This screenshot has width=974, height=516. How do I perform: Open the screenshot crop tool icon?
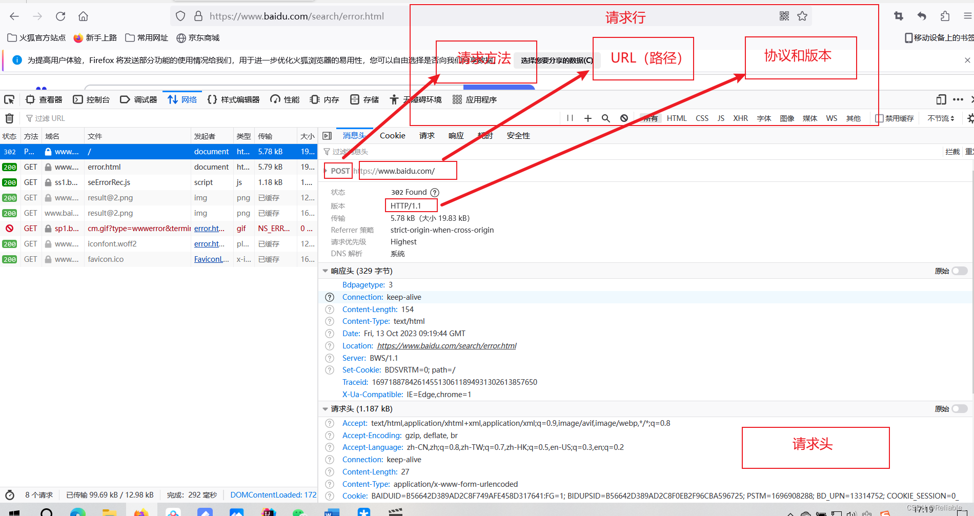(899, 16)
